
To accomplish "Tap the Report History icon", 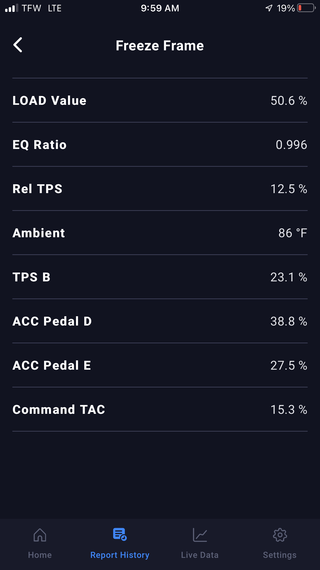I will [x=120, y=534].
